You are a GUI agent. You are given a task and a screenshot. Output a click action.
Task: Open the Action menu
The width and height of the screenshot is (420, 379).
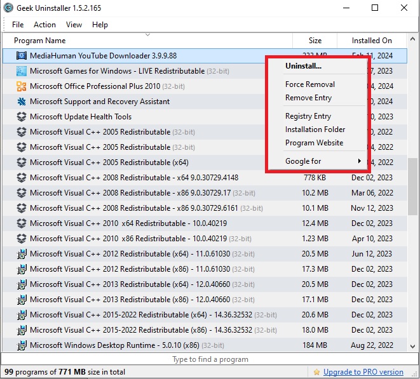click(x=44, y=25)
